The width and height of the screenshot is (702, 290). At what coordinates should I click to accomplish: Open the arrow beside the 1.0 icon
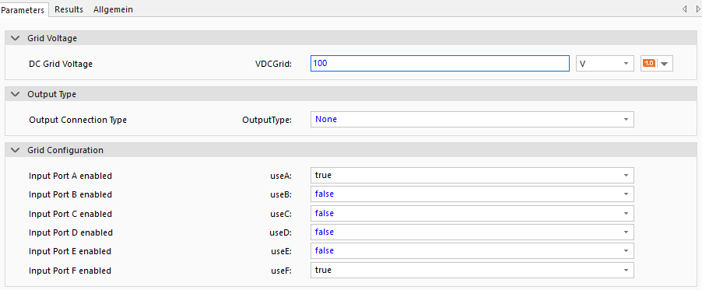pos(665,64)
